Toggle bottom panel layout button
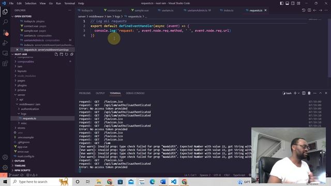The width and height of the screenshot is (331, 186). click(x=288, y=3)
